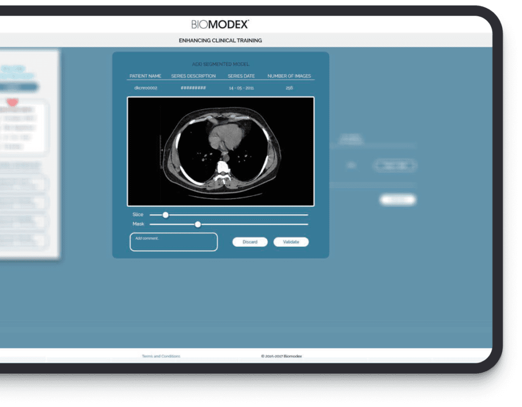The width and height of the screenshot is (522, 407).
Task: Select the Mask slider handle
Action: (198, 224)
